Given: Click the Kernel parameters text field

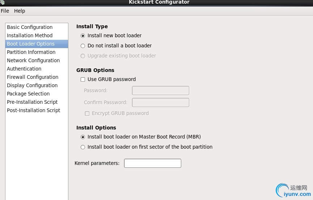Looking at the screenshot, I should pos(152,163).
